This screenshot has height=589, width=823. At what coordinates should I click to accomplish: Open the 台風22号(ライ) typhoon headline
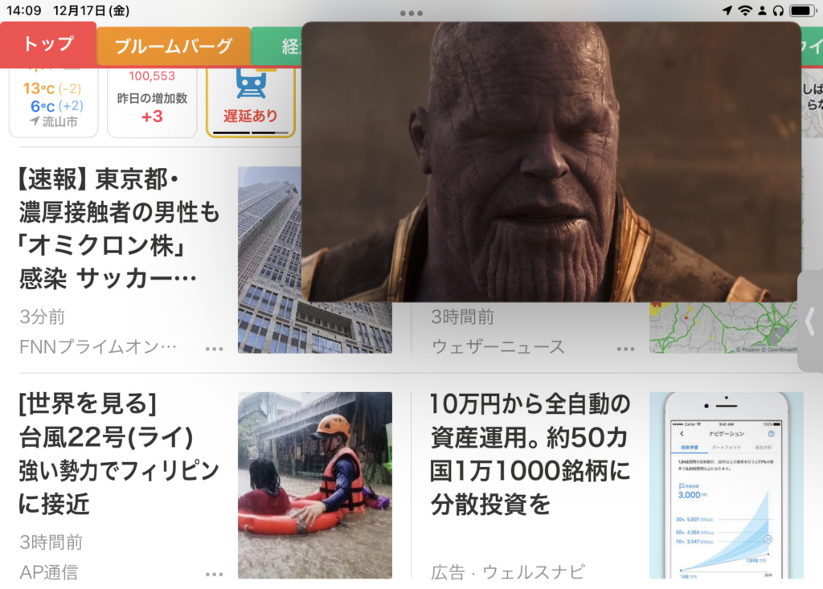[119, 453]
